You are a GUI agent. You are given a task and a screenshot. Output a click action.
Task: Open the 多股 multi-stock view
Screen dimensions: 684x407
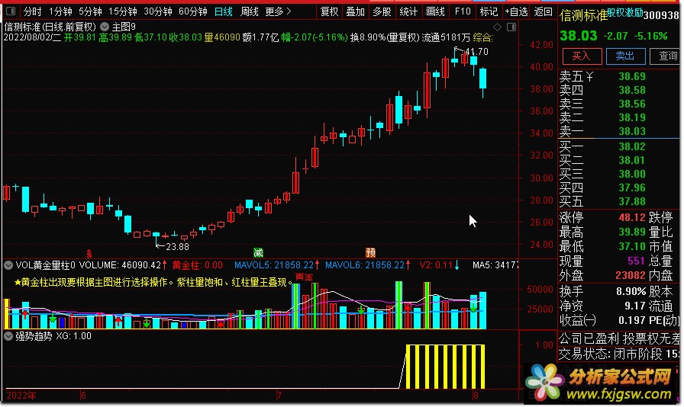[382, 11]
